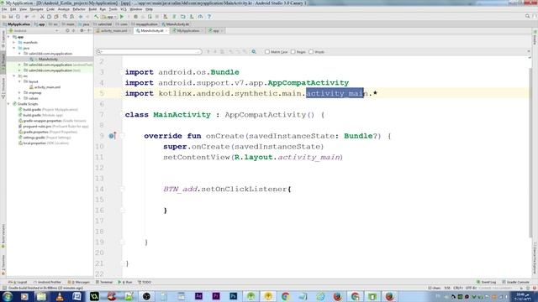Click the search filter icon in find bar
Image resolution: width=538 pixels, height=302 pixels.
(x=254, y=52)
